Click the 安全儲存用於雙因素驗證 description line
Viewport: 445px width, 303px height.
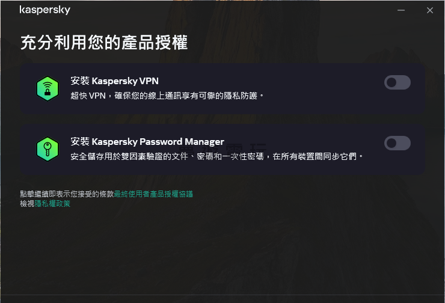(x=217, y=156)
